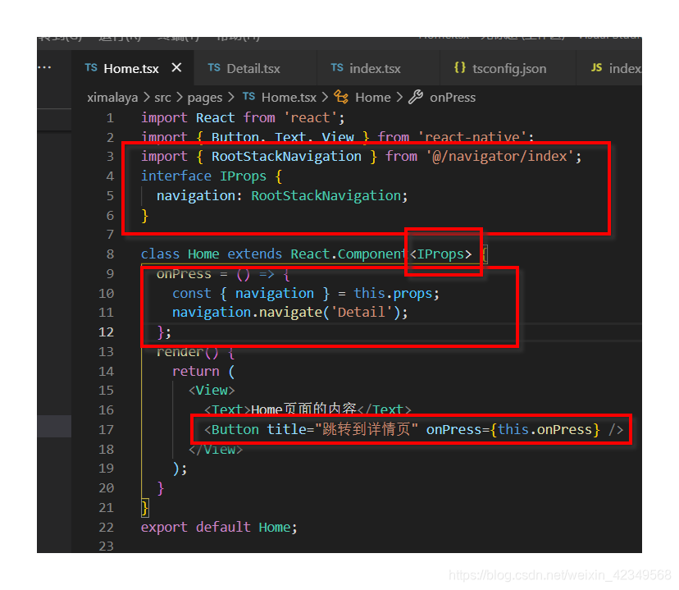Click line number 12 in gutter
This screenshot has width=679, height=590.
coord(106,332)
